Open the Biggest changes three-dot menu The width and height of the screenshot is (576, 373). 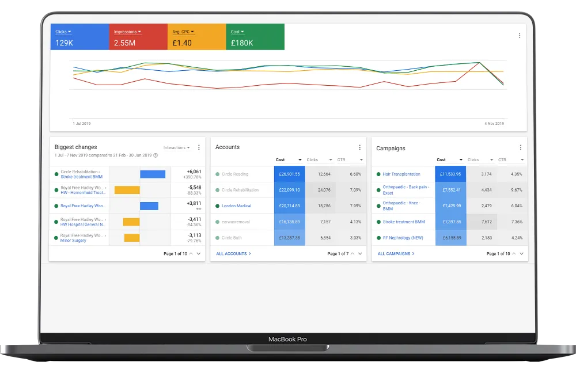point(199,147)
